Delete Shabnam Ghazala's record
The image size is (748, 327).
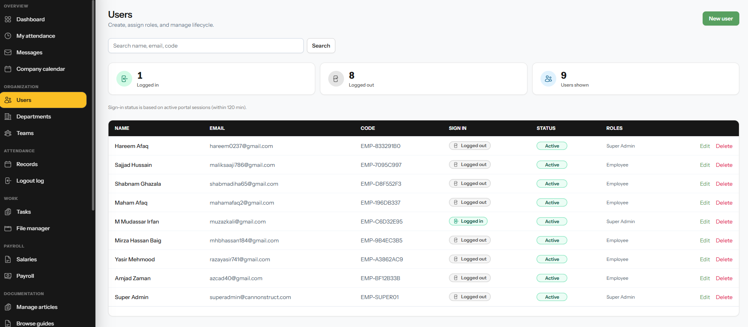click(724, 184)
